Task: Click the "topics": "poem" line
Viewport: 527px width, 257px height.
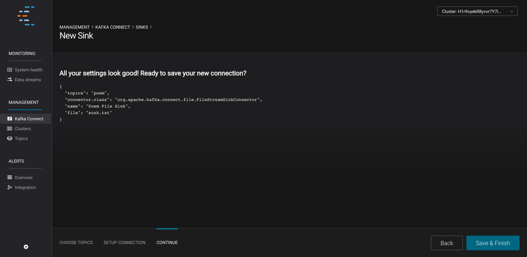Action: pos(88,93)
